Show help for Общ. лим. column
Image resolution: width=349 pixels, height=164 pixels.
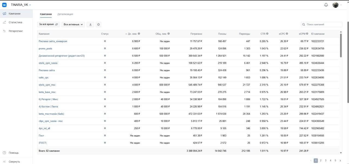pyautogui.click(x=169, y=34)
